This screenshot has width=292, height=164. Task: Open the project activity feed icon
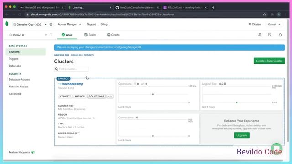[x=270, y=35]
